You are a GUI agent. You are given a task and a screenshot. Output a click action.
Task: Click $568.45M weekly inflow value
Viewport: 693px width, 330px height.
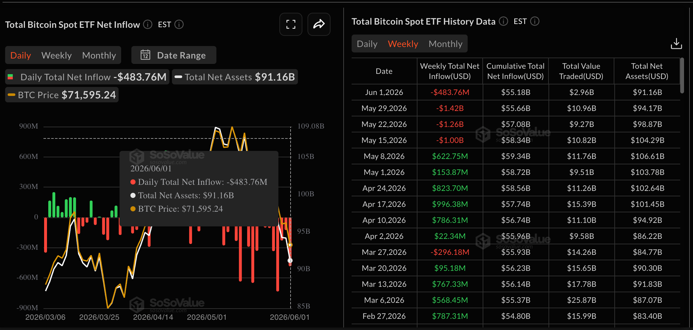point(450,300)
